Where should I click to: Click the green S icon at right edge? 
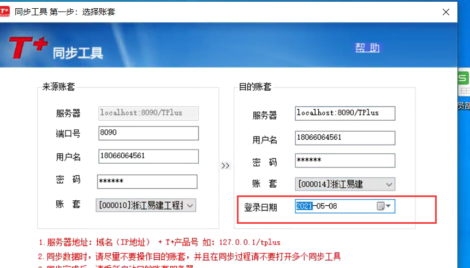click(x=463, y=78)
